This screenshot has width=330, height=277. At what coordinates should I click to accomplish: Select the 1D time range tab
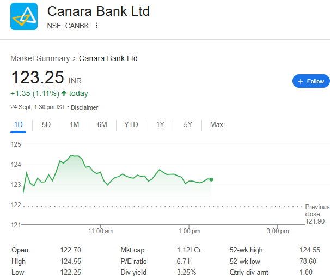coord(19,124)
